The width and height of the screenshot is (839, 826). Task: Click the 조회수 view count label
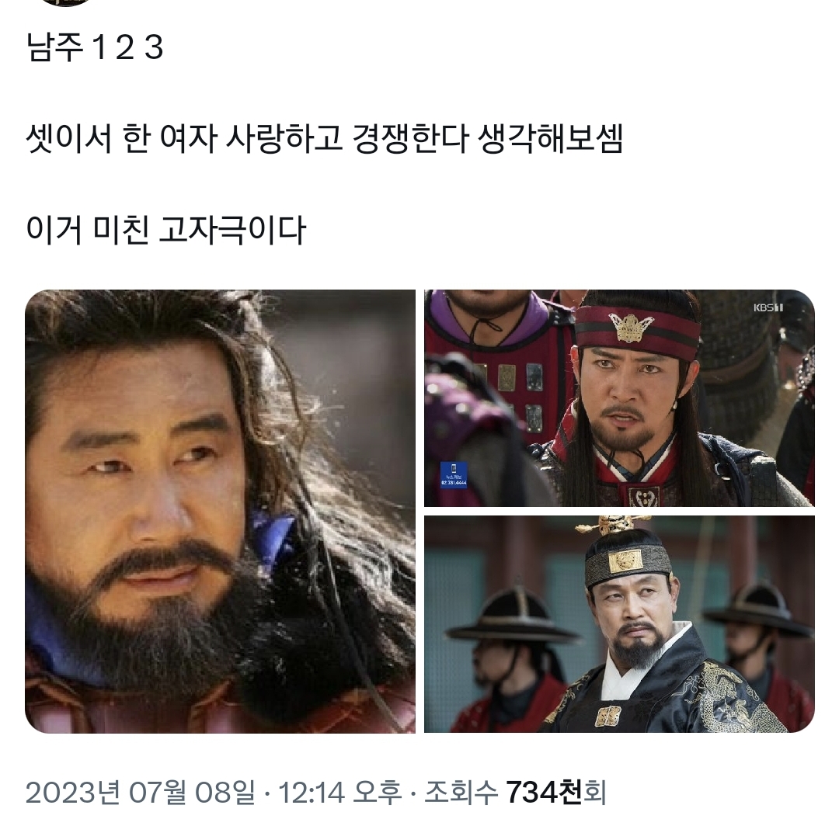461,792
